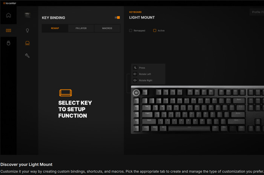Open the Profile dropdown at top right
Image resolution: width=264 pixels, height=175 pixels.
257,12
